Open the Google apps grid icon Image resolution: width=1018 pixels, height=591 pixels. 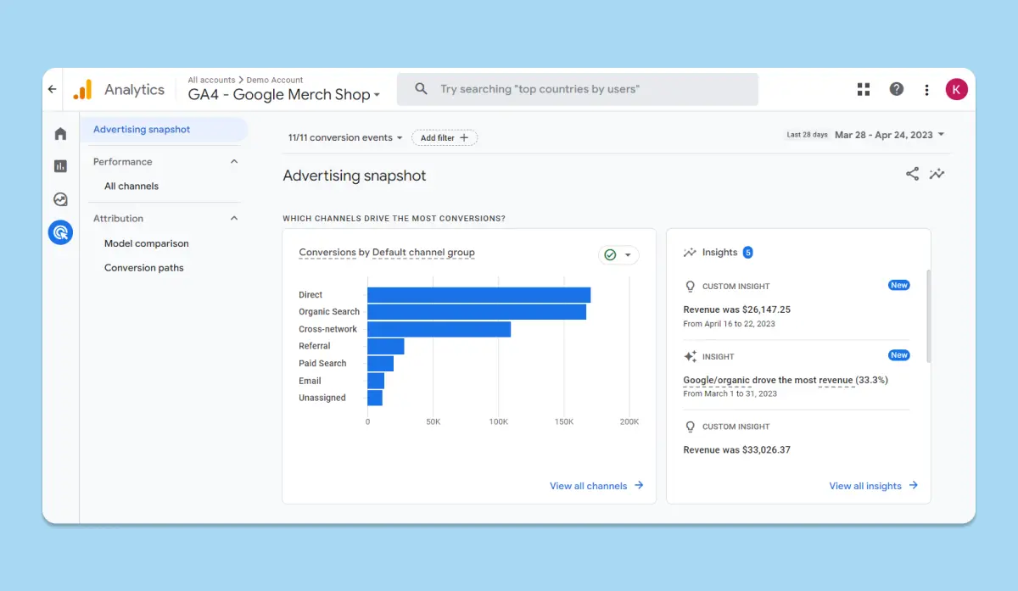pos(864,89)
